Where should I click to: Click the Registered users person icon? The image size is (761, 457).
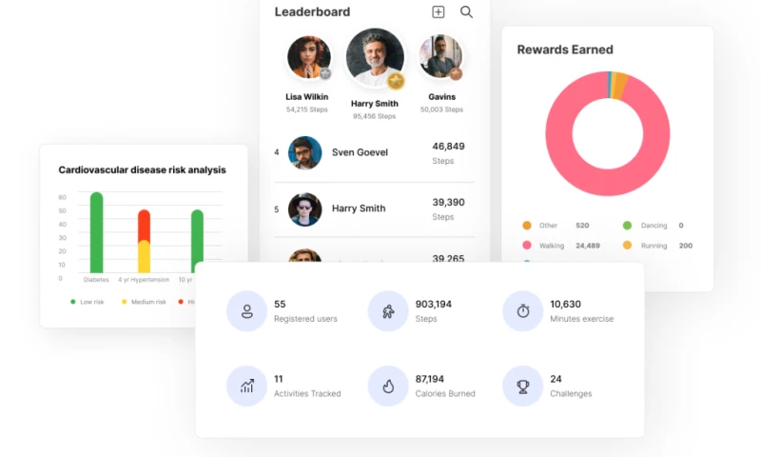(x=246, y=311)
